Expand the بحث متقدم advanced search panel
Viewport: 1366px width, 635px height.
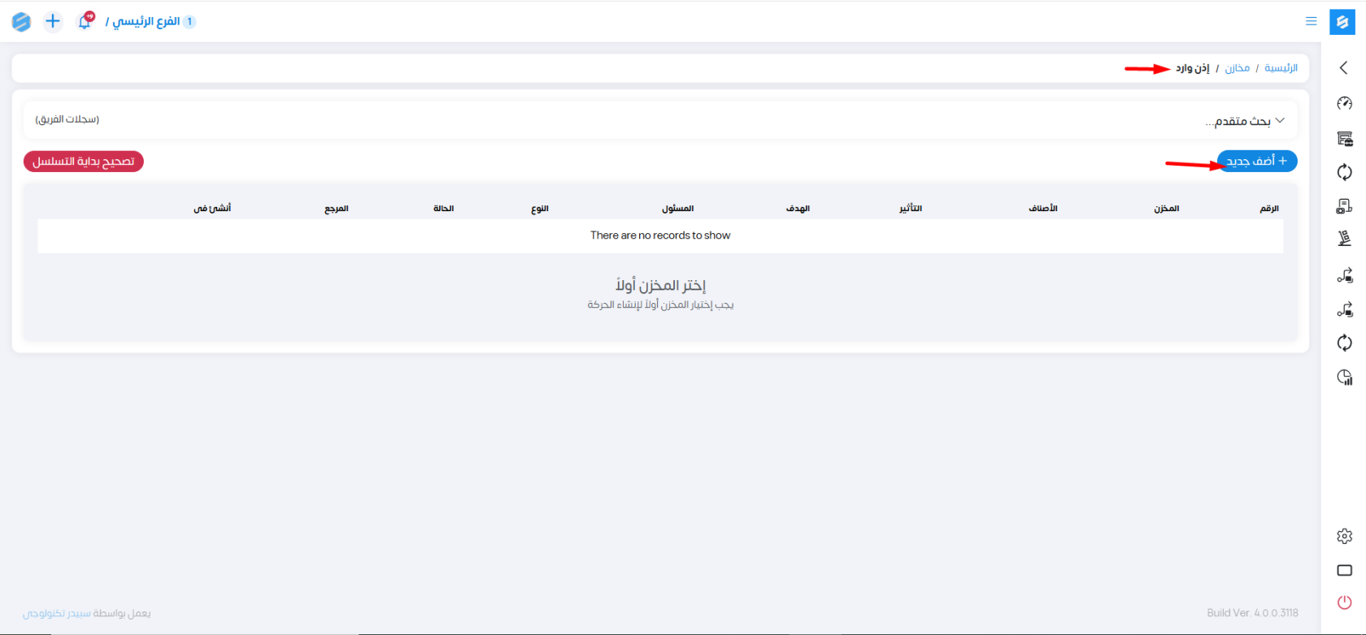click(1244, 121)
